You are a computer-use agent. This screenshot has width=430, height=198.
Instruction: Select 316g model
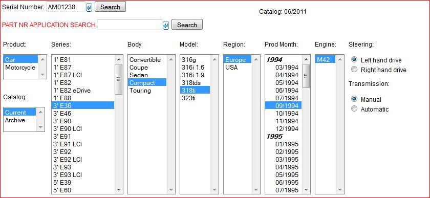tap(195, 59)
